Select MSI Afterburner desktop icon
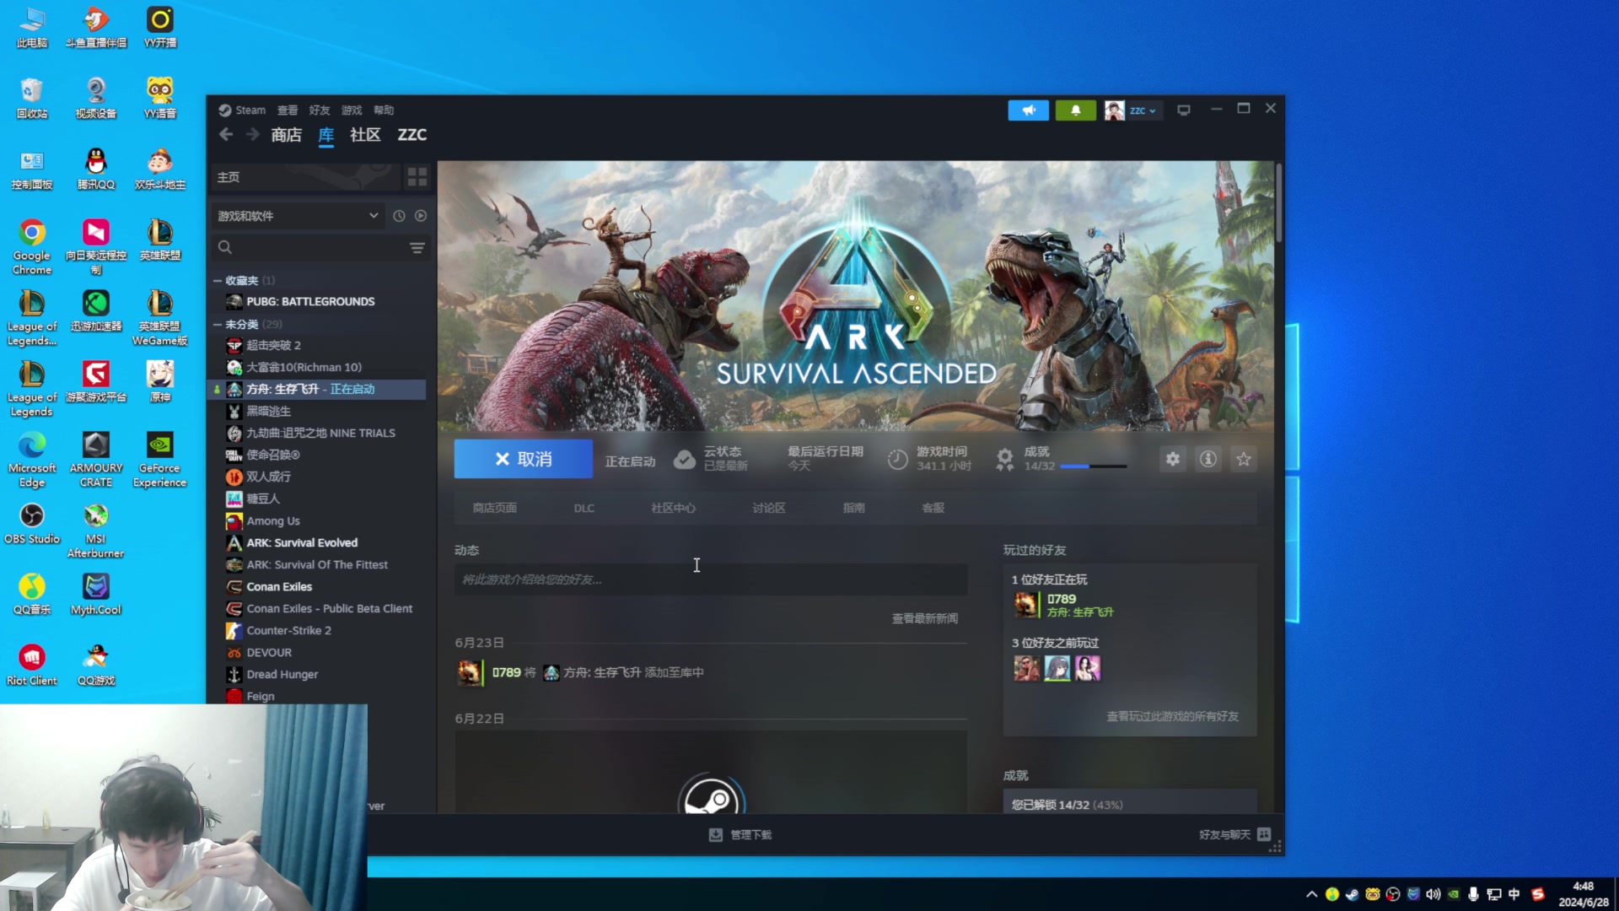 click(x=96, y=531)
